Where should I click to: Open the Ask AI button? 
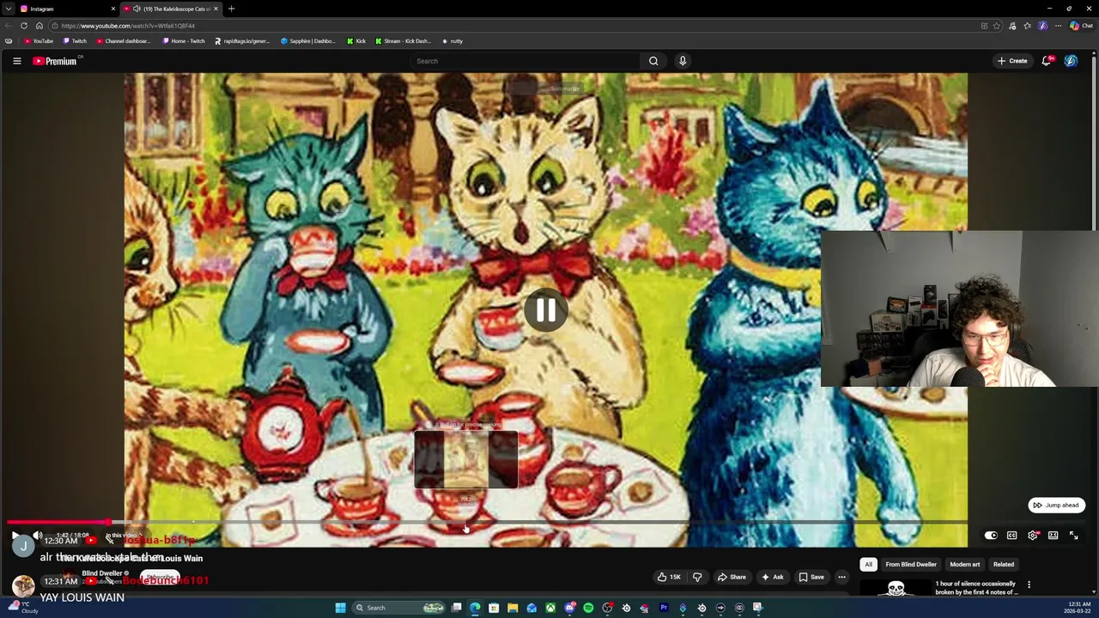pos(772,577)
